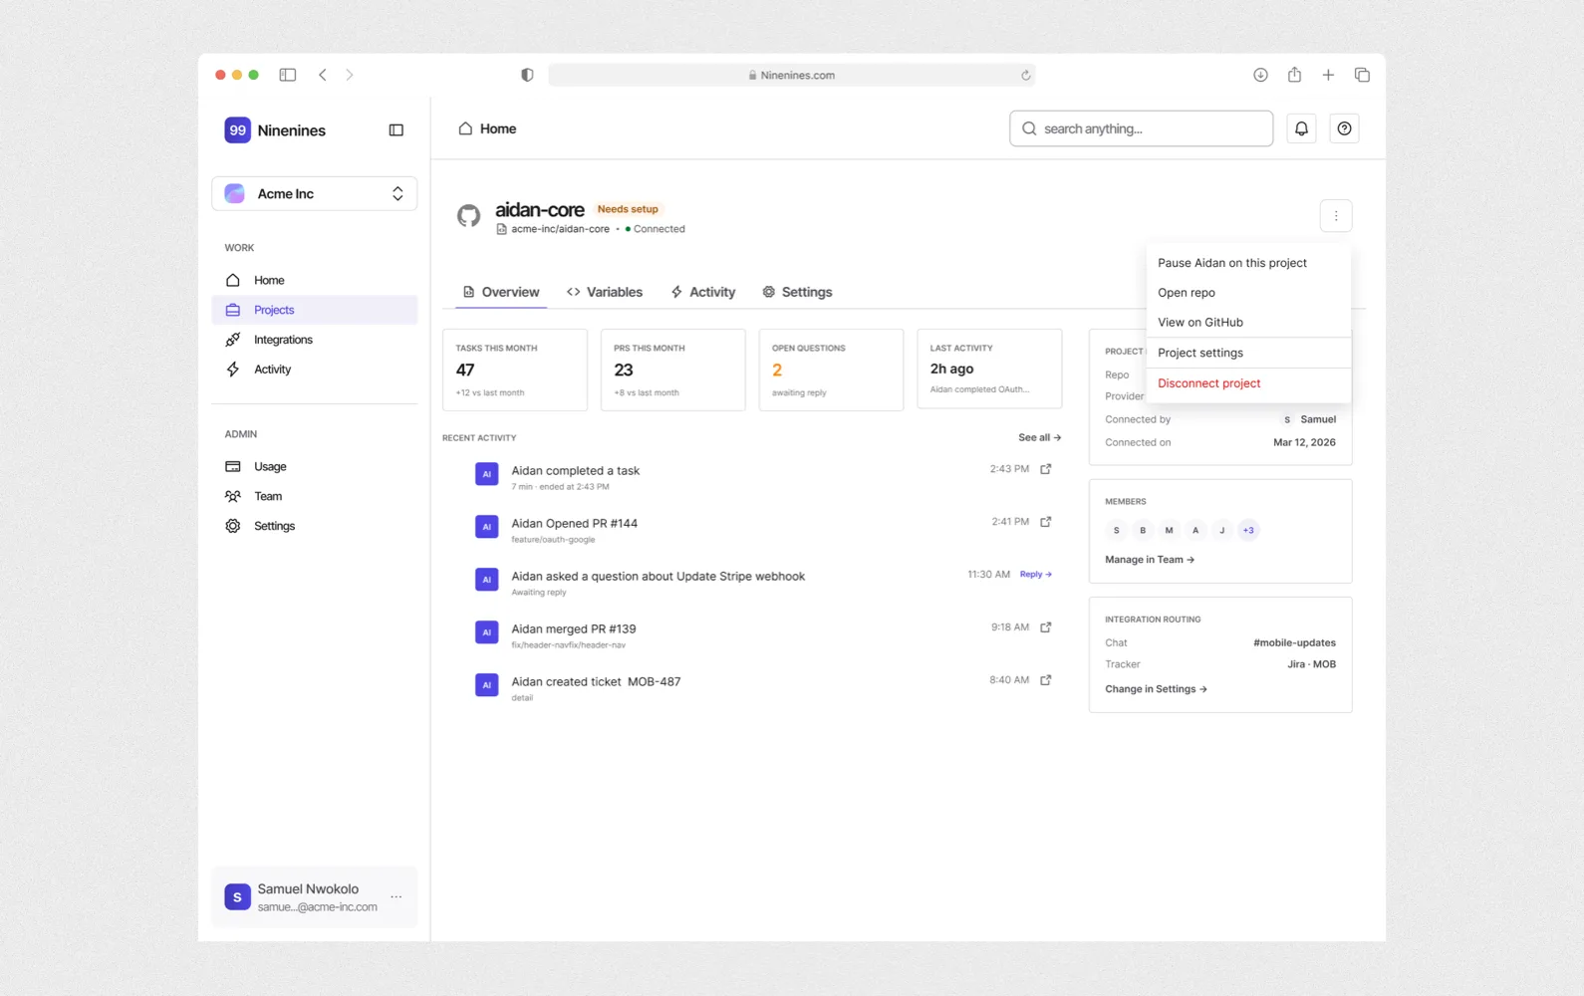Switch to the Overview tab
The width and height of the screenshot is (1584, 996).
[x=501, y=292]
